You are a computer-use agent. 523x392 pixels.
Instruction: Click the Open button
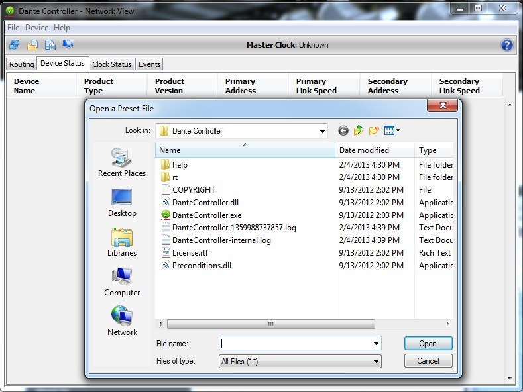(x=428, y=344)
